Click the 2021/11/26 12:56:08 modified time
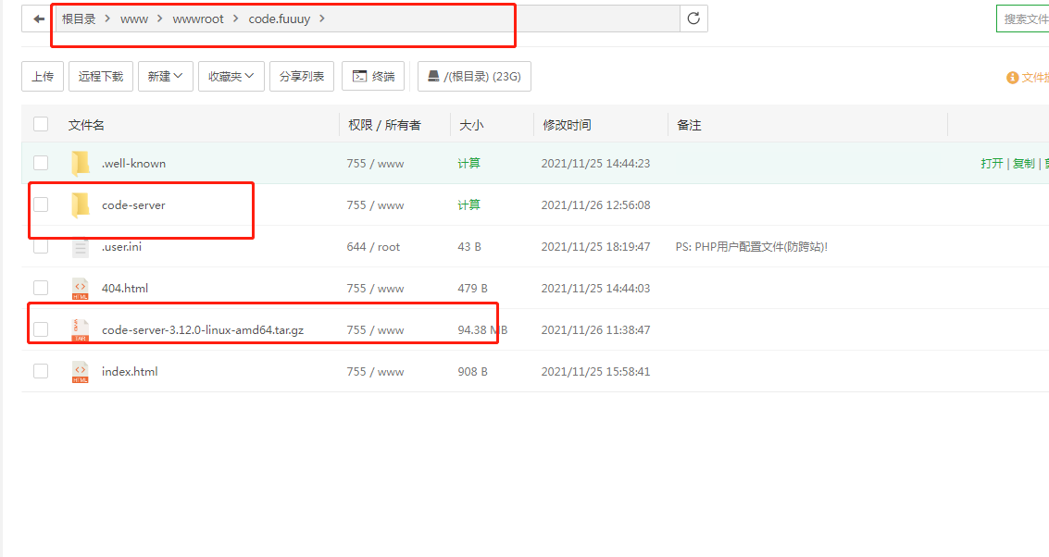 pos(595,204)
